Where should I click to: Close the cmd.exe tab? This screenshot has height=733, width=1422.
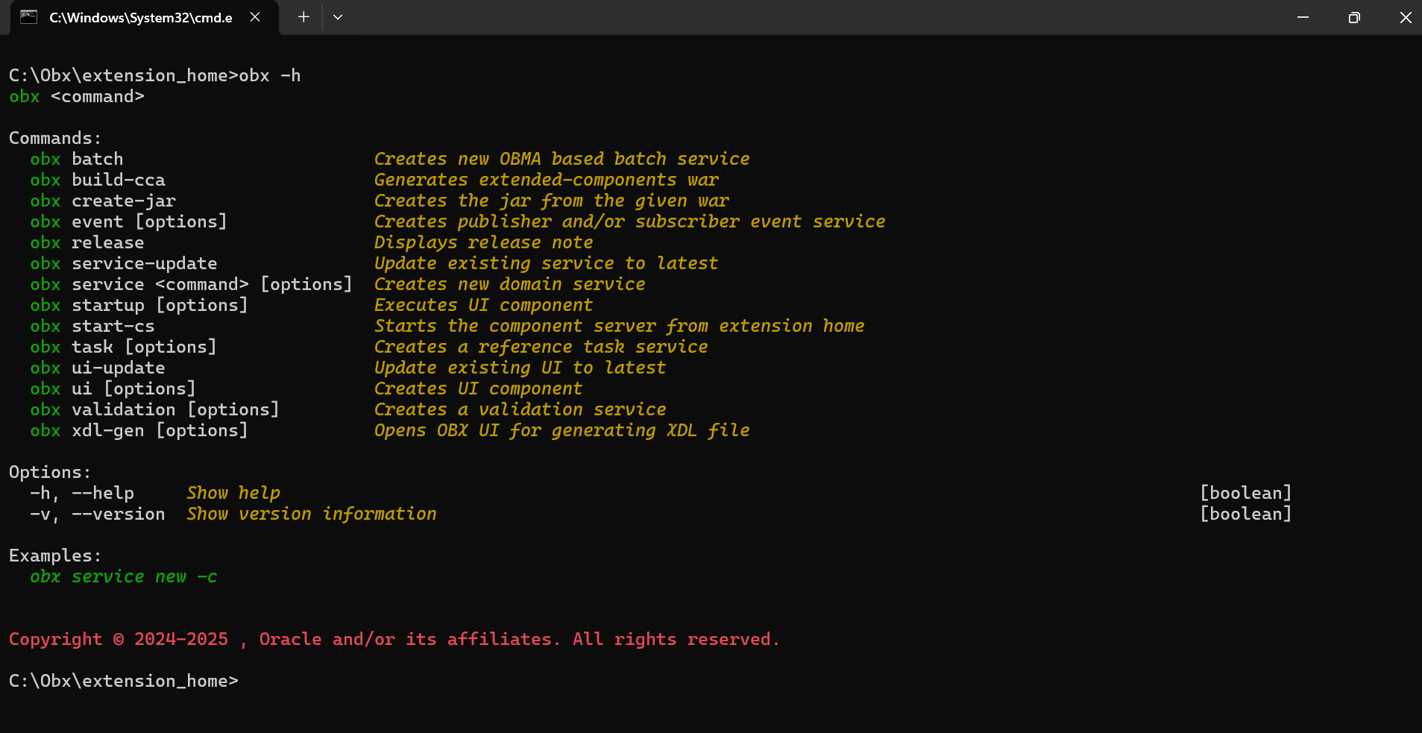point(255,17)
